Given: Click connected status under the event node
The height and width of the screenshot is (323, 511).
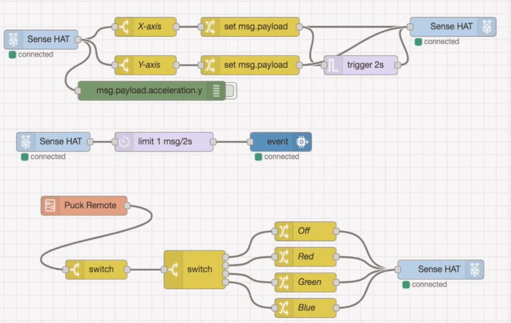Looking at the screenshot, I should coord(277,157).
